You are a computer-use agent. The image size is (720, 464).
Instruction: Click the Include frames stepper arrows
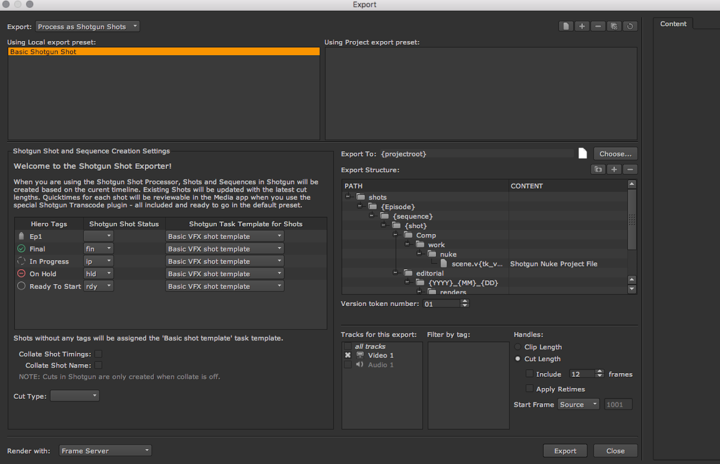(599, 374)
